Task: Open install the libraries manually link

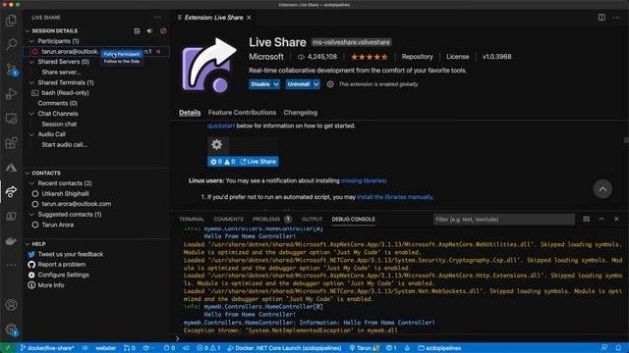Action: [395, 197]
